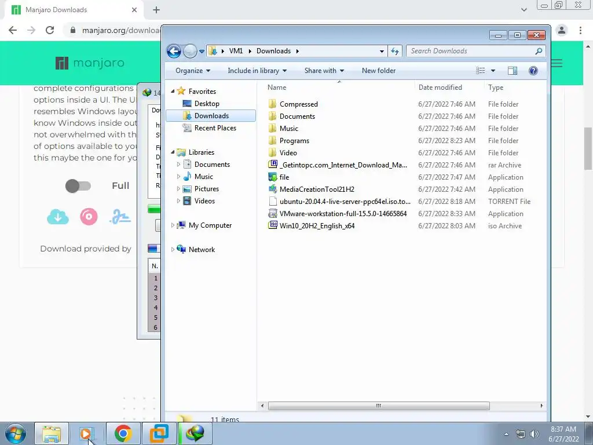The width and height of the screenshot is (593, 445).
Task: Click the Explorer Forward navigation arrow
Action: pyautogui.click(x=190, y=51)
